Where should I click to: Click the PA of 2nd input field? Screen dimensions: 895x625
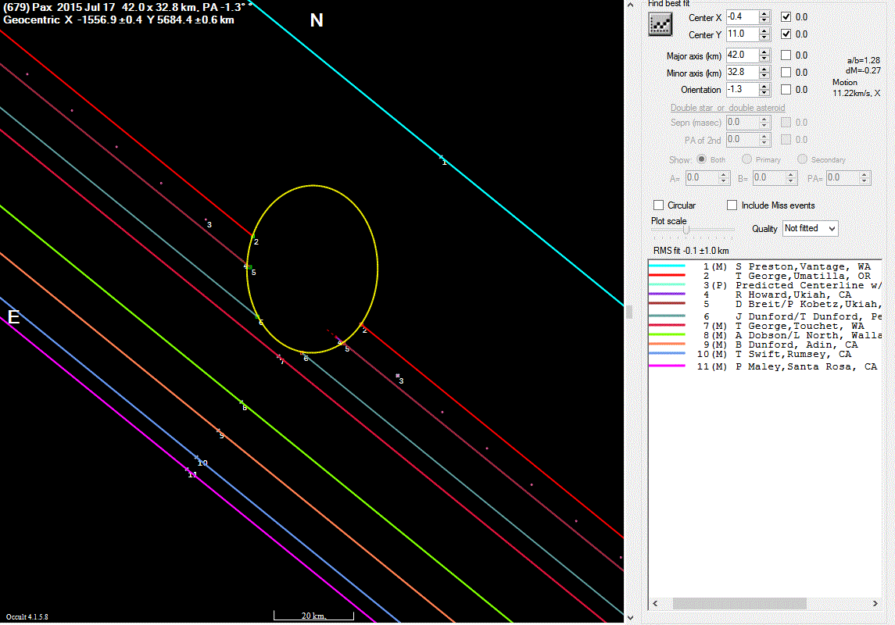tap(742, 140)
